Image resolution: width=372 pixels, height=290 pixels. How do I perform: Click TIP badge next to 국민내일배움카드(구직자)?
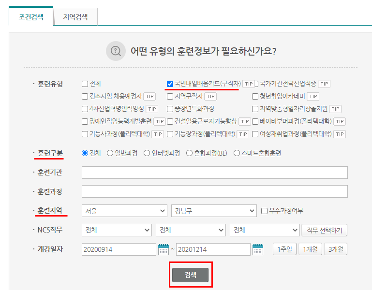(x=249, y=84)
